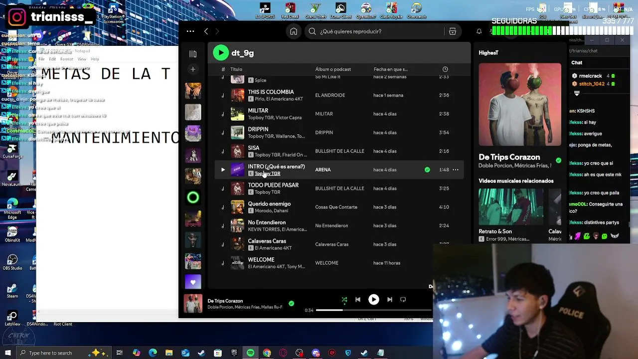638x359 pixels.
Task: Select TODO PUEDE PASAR track
Action: pos(273,185)
